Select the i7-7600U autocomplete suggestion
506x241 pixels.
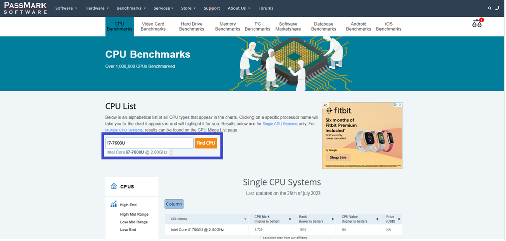[x=137, y=152]
